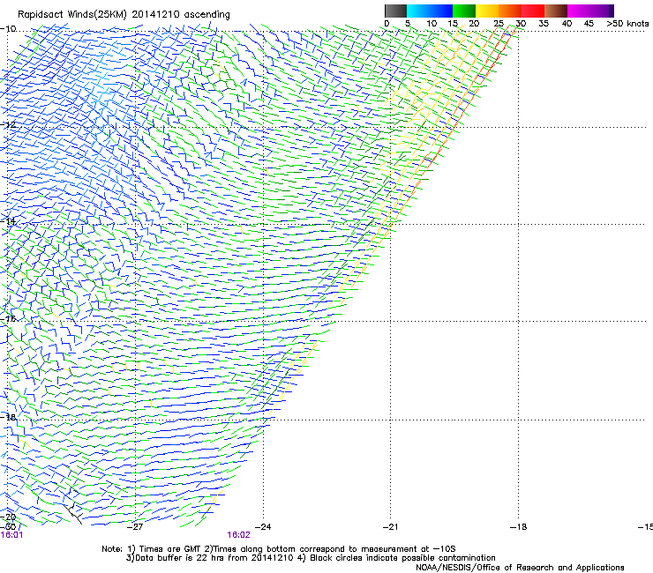Click the purple '16:02' time label
The image size is (653, 573).
click(x=238, y=535)
